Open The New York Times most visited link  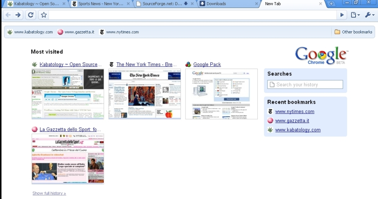pos(146,64)
